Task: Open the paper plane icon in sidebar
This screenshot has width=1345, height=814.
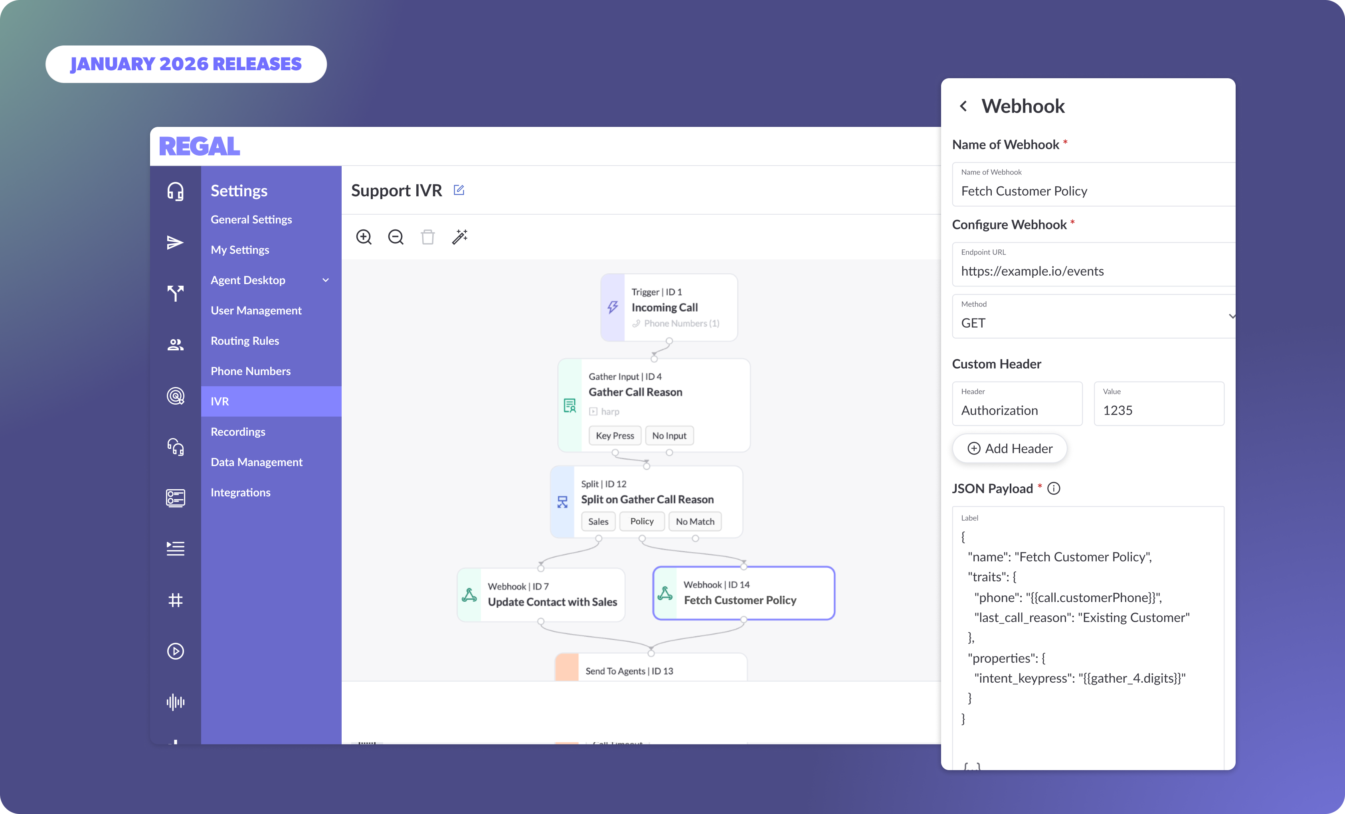Action: (175, 242)
